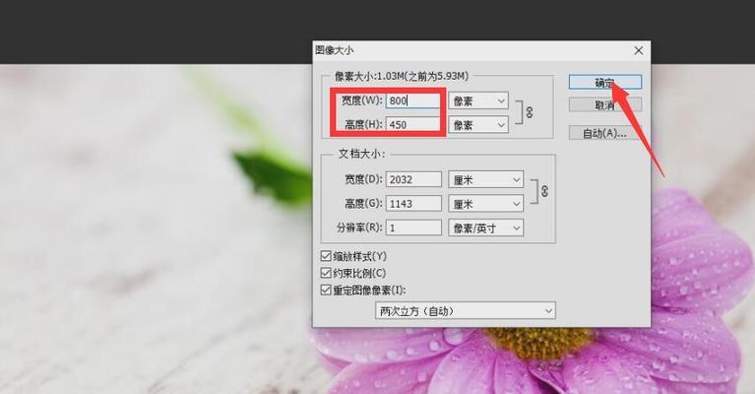Open the document width 厘米 unit dropdown
This screenshot has width=755, height=394.
tap(486, 179)
